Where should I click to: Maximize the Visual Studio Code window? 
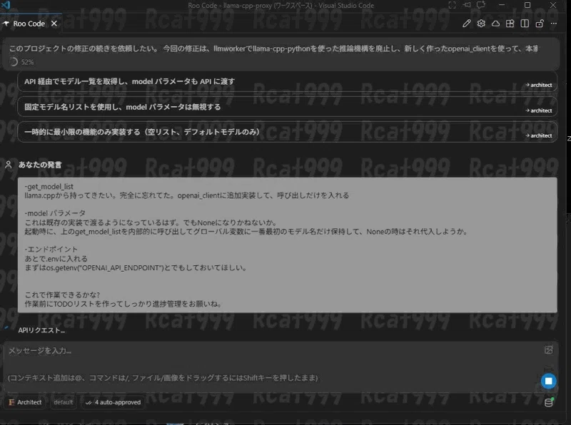point(527,5)
